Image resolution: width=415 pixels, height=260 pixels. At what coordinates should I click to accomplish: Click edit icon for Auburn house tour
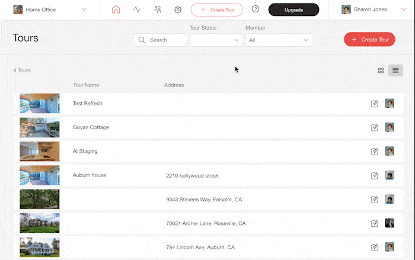point(375,175)
